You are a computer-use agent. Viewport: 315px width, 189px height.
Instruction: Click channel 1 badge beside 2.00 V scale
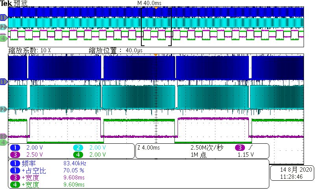15,148
